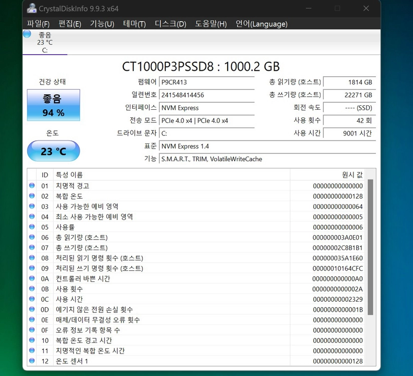Click total host writes value 22271 GB
This screenshot has width=413, height=376.
349,95
